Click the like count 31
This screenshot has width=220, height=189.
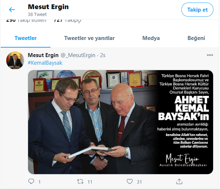coord(139,182)
